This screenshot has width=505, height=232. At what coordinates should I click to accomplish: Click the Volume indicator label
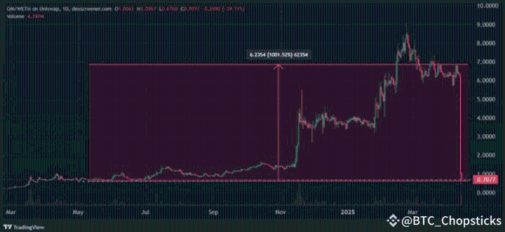click(x=15, y=16)
